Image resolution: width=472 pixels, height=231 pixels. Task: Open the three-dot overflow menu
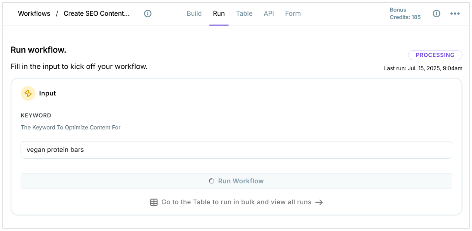[x=455, y=13]
